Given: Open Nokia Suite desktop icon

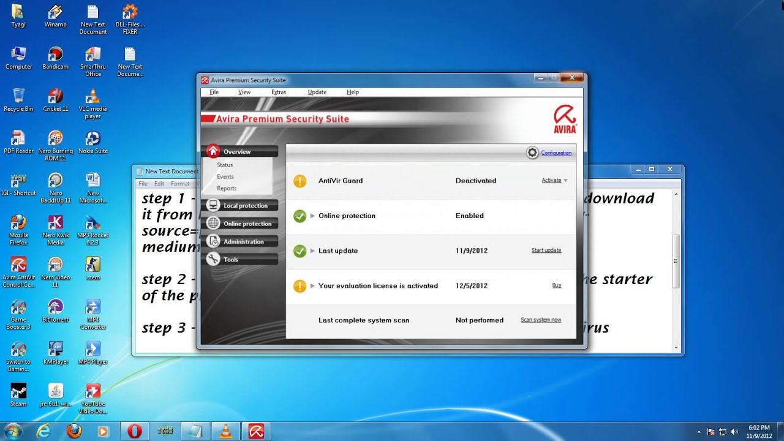Looking at the screenshot, I should 92,143.
